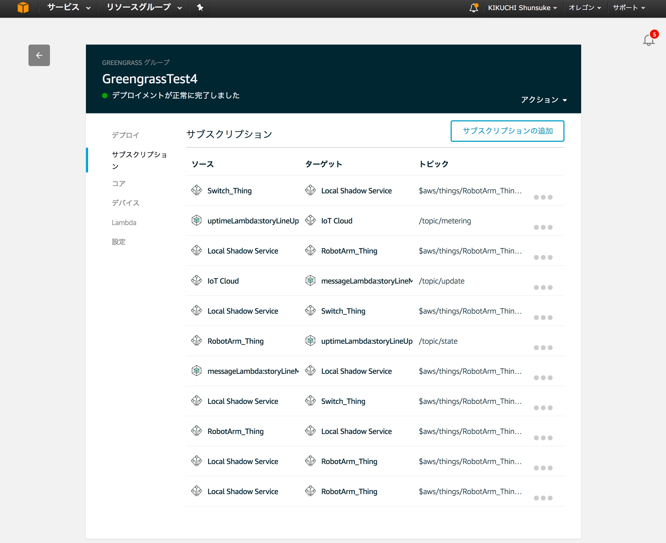The image size is (666, 543).
Task: Open the アクション dropdown
Action: click(x=544, y=100)
